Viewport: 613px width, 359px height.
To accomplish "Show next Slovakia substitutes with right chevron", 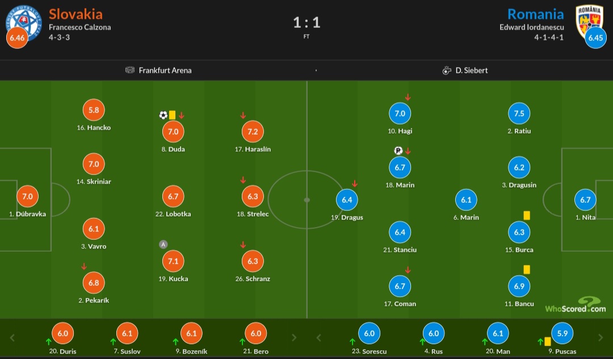I will click(294, 337).
